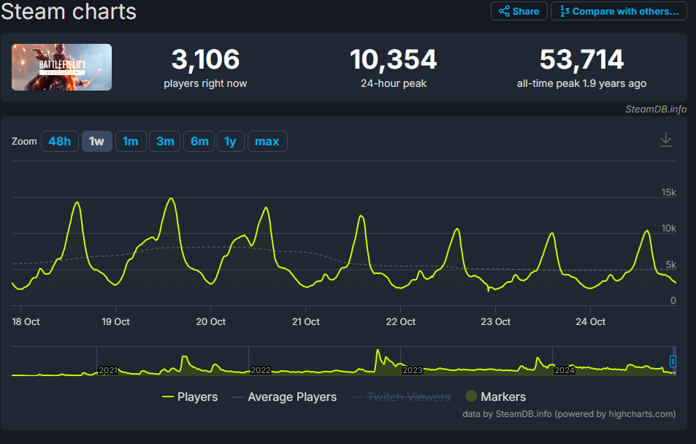Select the 1w zoom range
Viewport: 696px width, 444px height.
click(96, 141)
